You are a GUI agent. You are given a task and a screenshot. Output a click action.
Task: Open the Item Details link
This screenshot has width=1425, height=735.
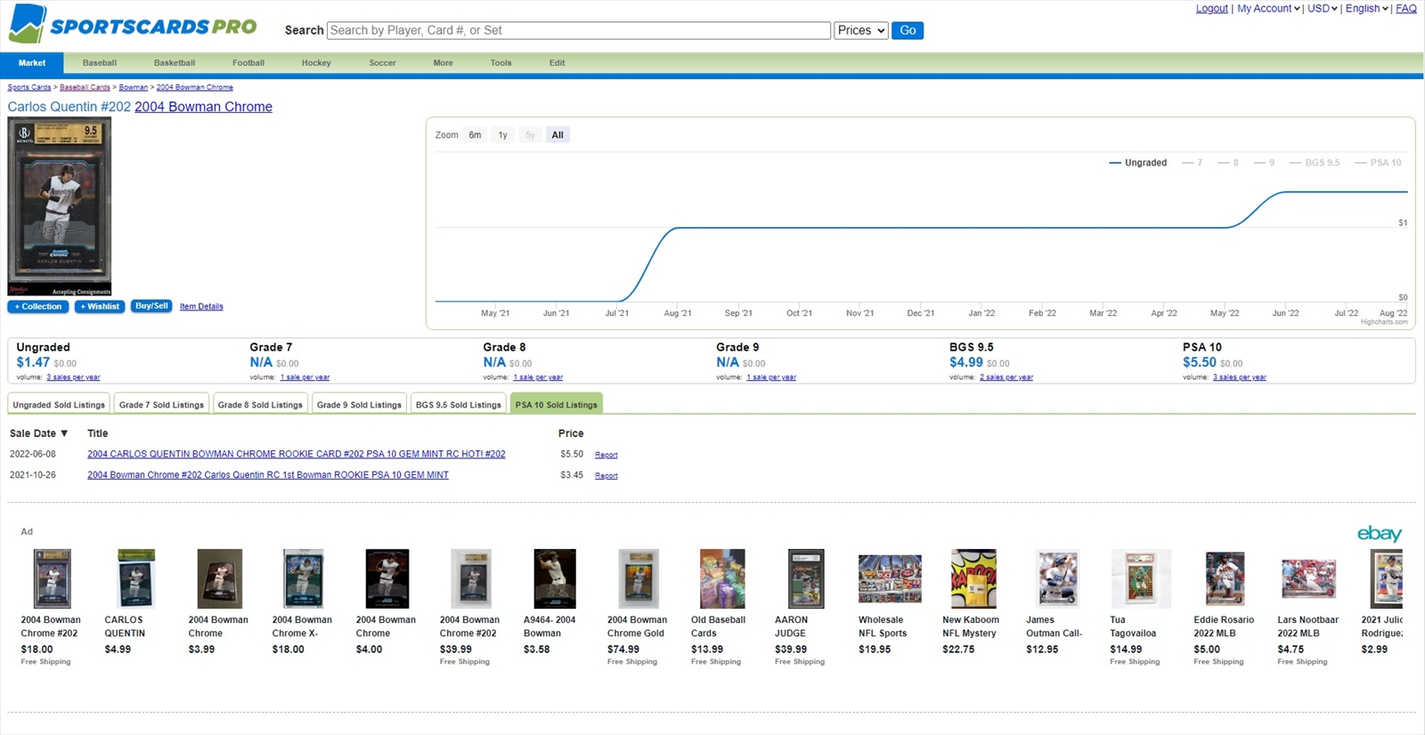[201, 307]
